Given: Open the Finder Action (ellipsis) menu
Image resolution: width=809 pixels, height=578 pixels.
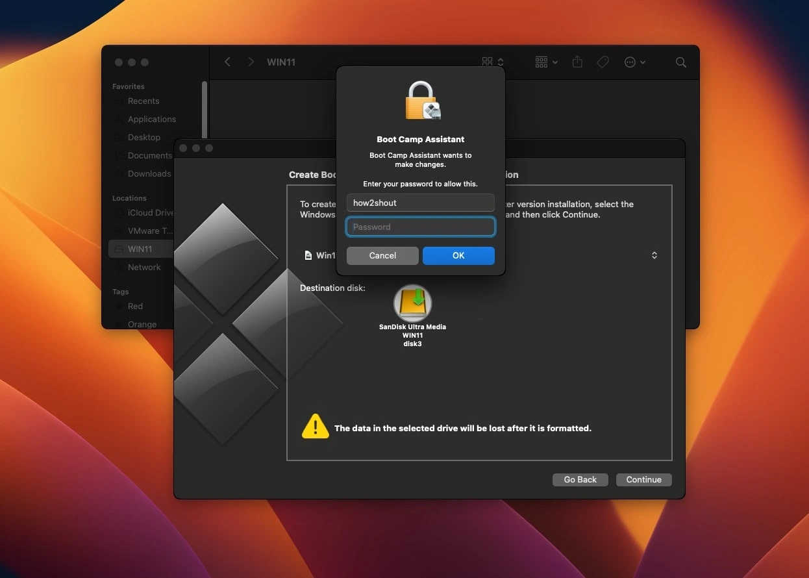Looking at the screenshot, I should coord(634,62).
